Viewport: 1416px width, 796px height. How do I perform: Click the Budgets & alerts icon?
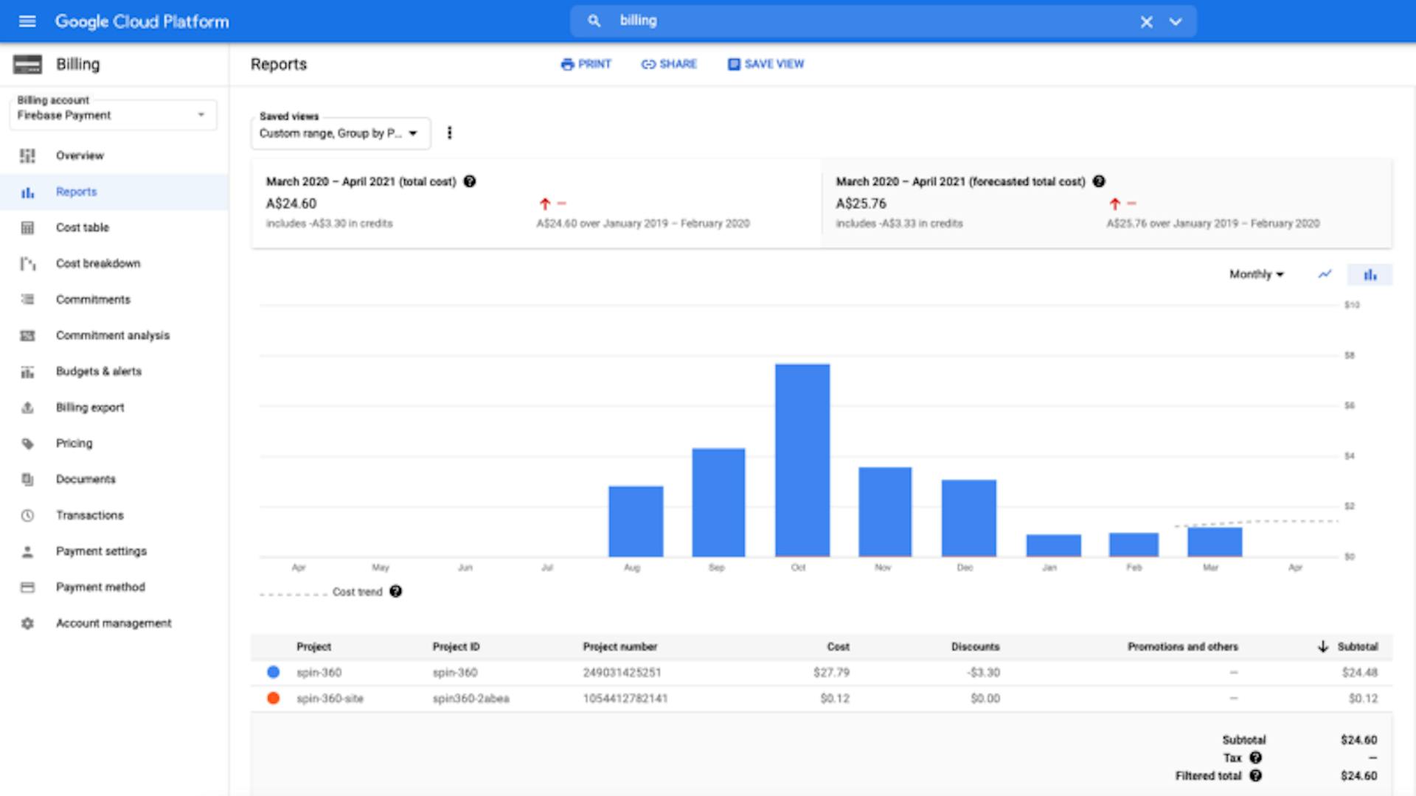[x=27, y=371]
